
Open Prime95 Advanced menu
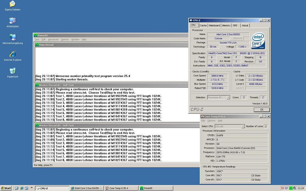point(53,39)
